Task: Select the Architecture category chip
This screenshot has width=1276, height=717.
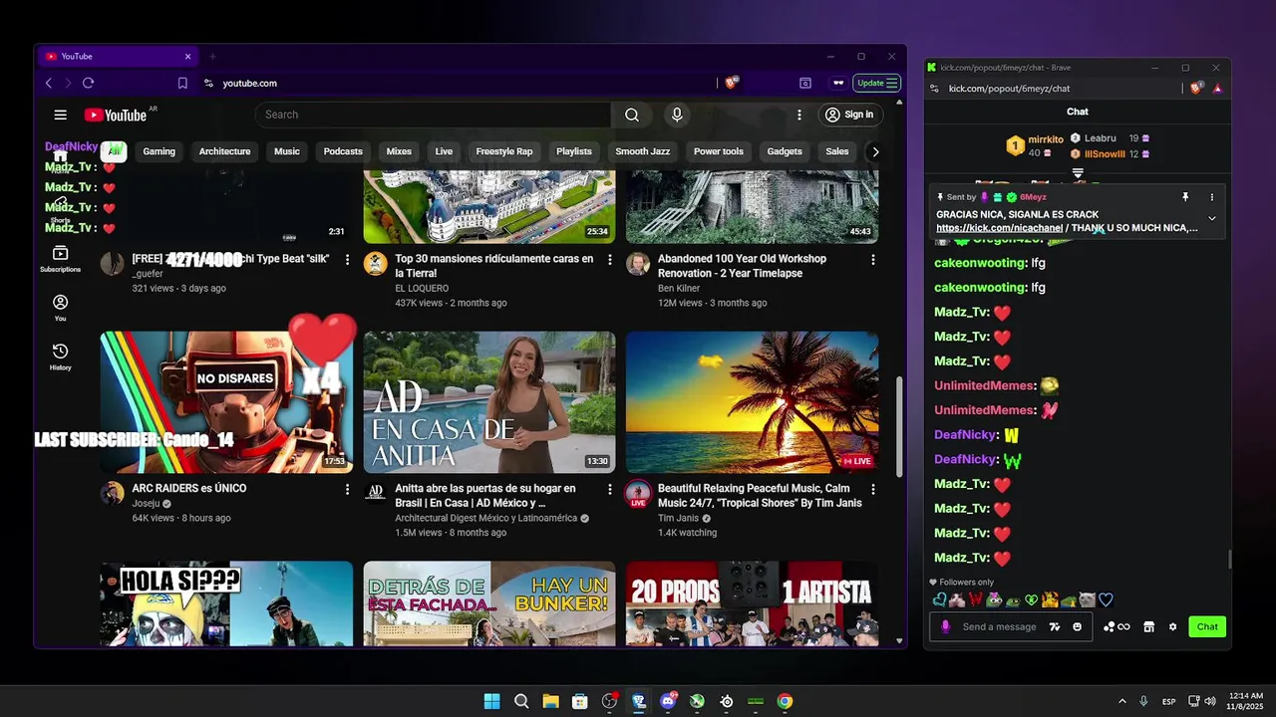Action: (x=224, y=151)
